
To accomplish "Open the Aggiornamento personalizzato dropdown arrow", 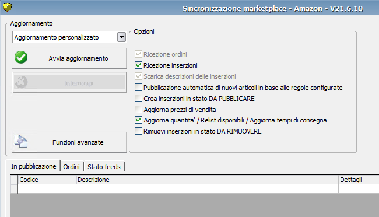I will point(122,37).
